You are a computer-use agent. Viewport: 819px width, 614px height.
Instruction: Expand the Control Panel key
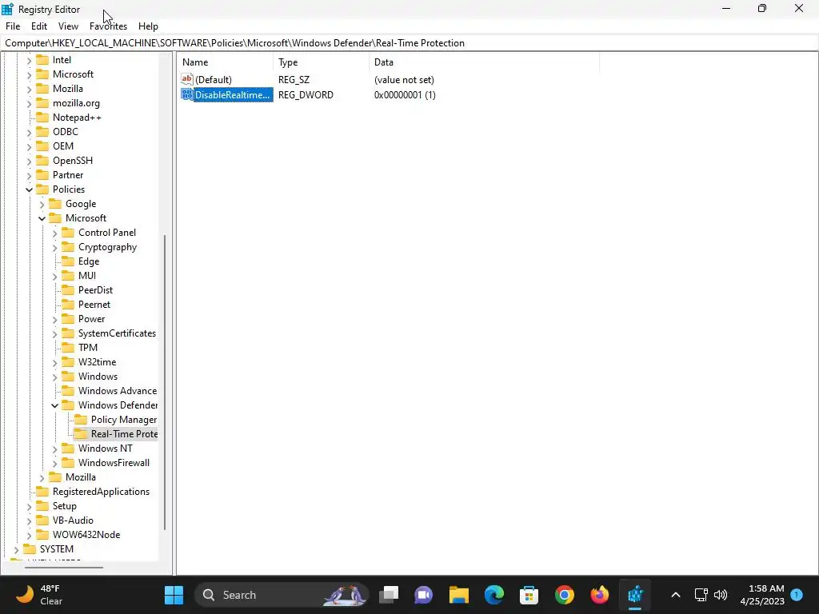click(x=55, y=233)
